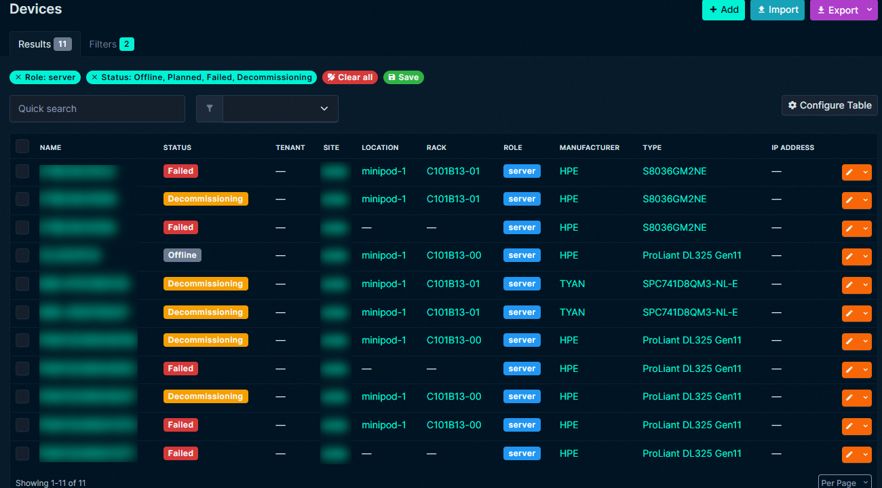Viewport: 882px width, 488px height.
Task: Click the pencil edit icon for the Offline device
Action: point(849,257)
